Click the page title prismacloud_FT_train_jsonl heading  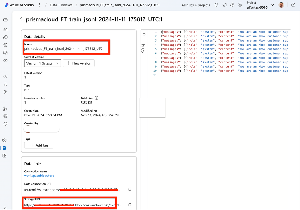pyautogui.click(x=94, y=19)
